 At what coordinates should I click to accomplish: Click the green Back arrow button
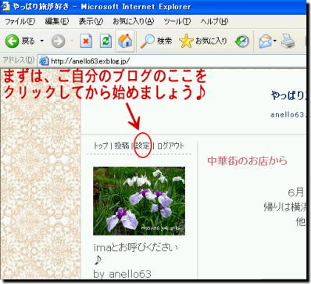12,41
